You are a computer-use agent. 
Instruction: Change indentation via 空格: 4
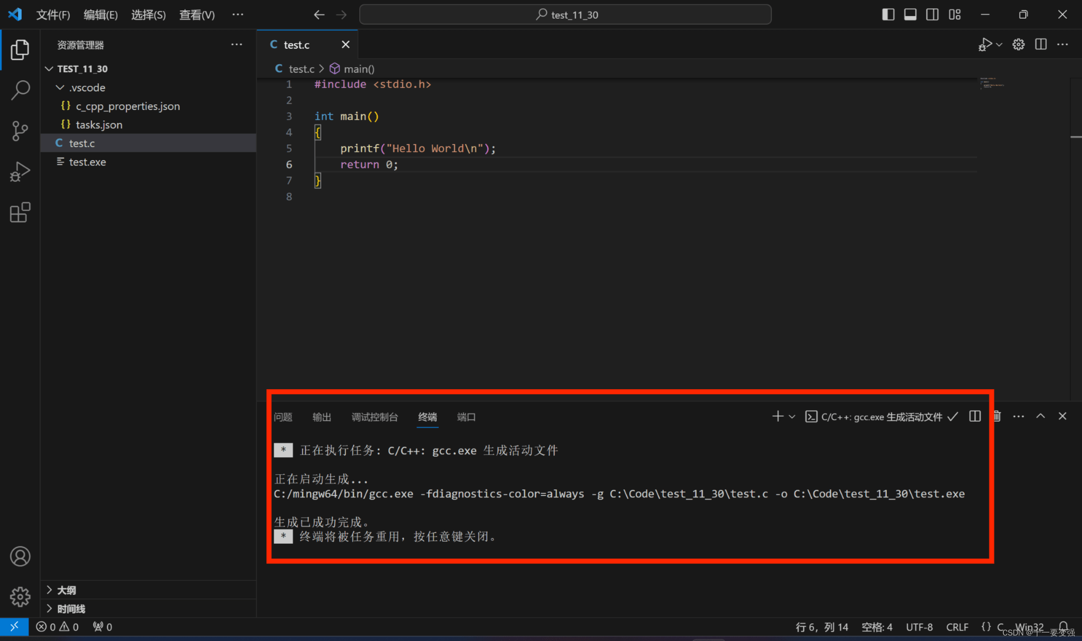pyautogui.click(x=877, y=627)
